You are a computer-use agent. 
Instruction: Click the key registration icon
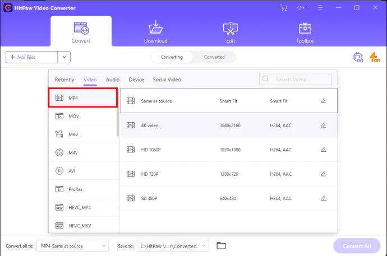(x=302, y=8)
